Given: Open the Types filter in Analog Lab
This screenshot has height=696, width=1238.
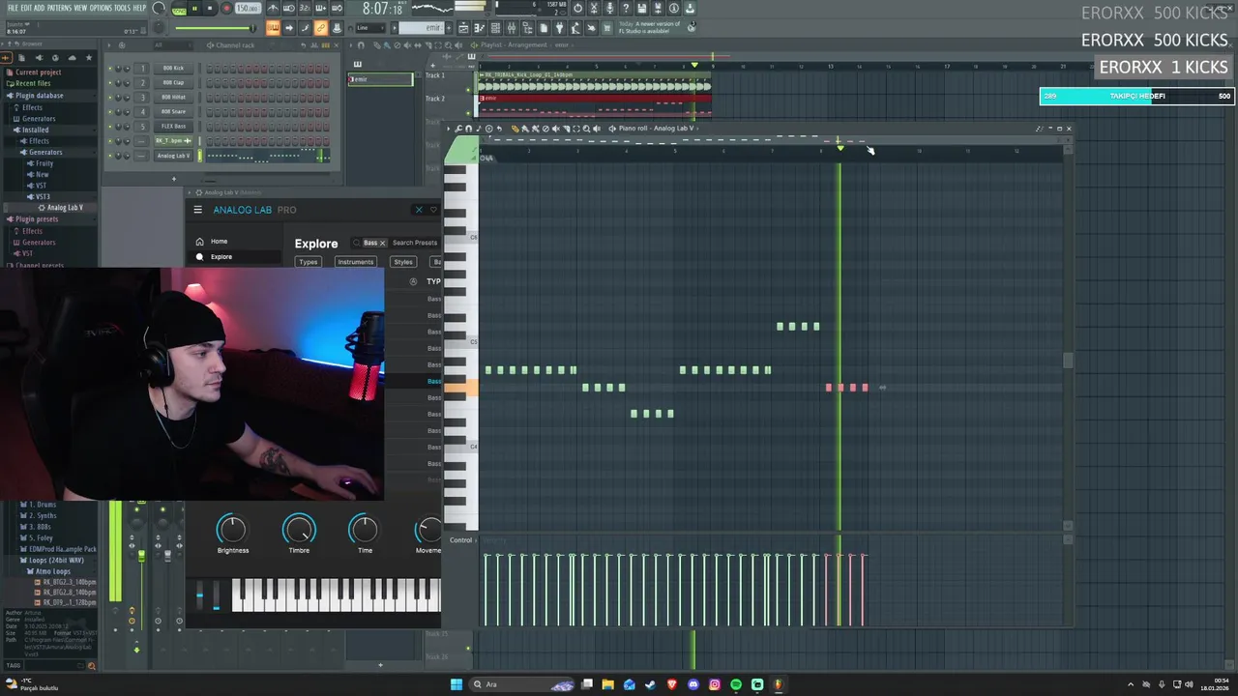Looking at the screenshot, I should click(309, 262).
